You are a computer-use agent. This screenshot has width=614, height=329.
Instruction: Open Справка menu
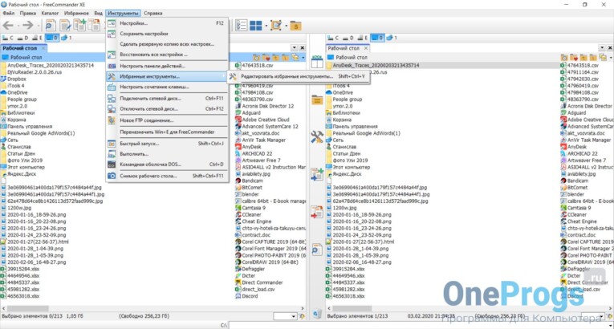coord(152,14)
